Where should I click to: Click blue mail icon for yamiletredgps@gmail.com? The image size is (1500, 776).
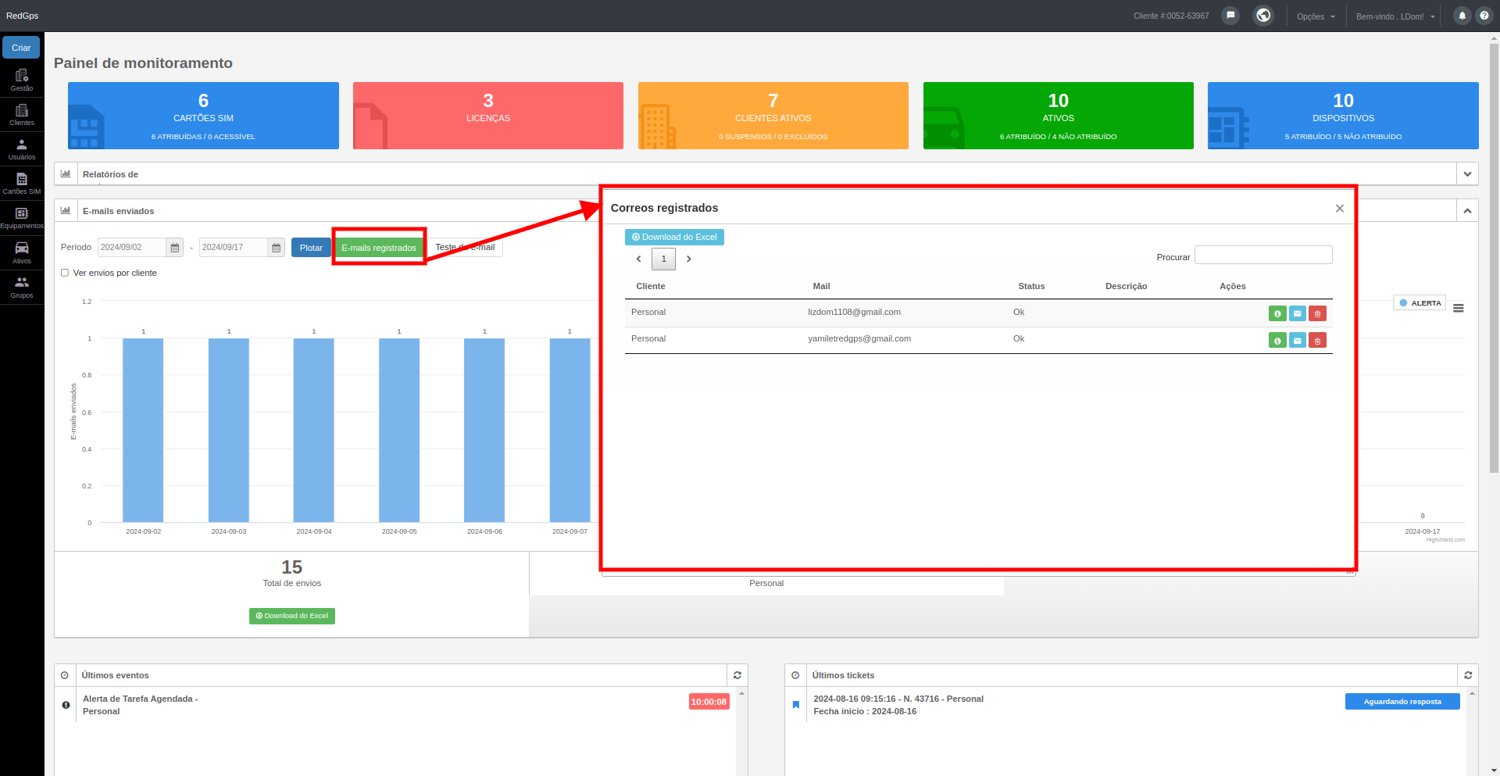[x=1298, y=340]
